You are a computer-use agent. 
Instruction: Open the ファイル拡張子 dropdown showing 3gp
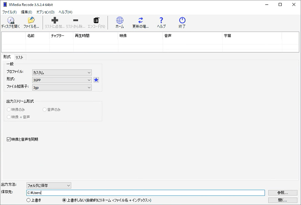pos(62,87)
